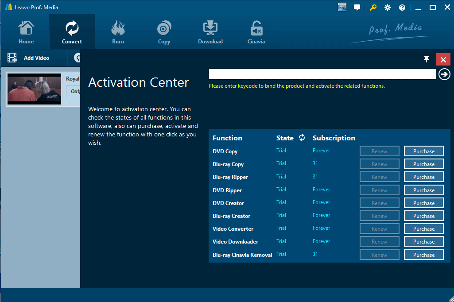The height and width of the screenshot is (302, 454).
Task: Click Renew for Blu-ray Cinavia Removal
Action: coord(379,255)
